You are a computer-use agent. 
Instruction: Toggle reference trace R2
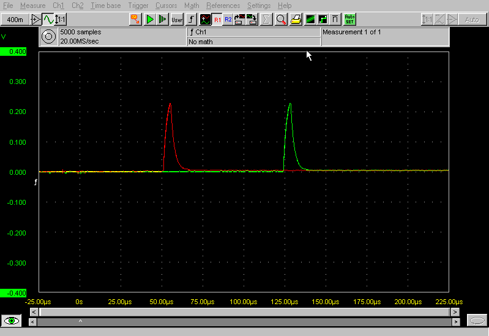pyautogui.click(x=228, y=20)
